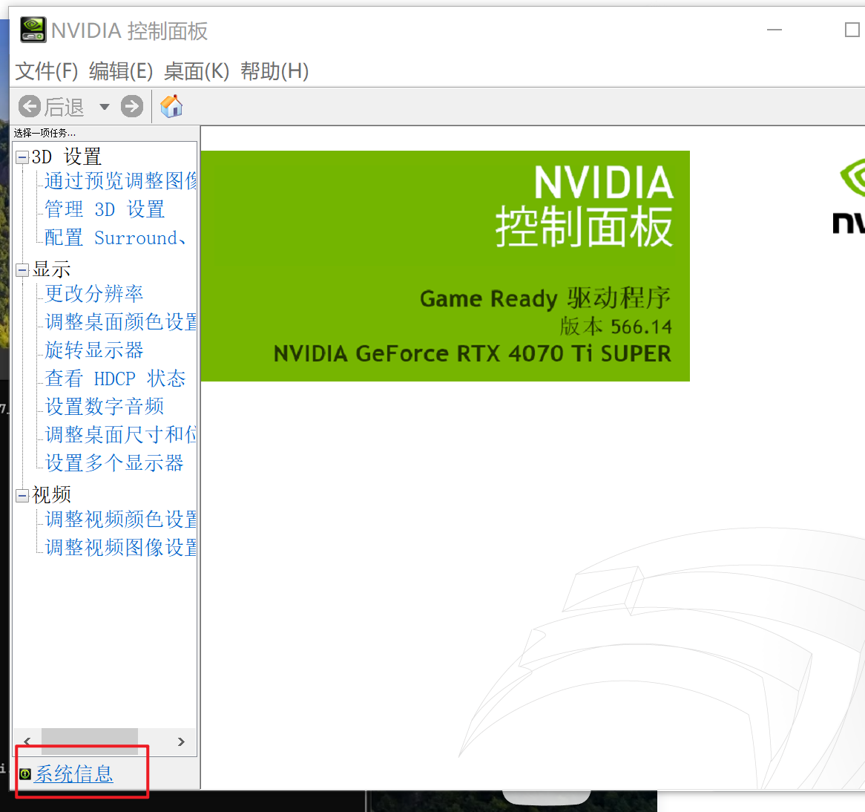This screenshot has width=865, height=812.
Task: Open 设置多个显示器 task
Action: click(114, 463)
